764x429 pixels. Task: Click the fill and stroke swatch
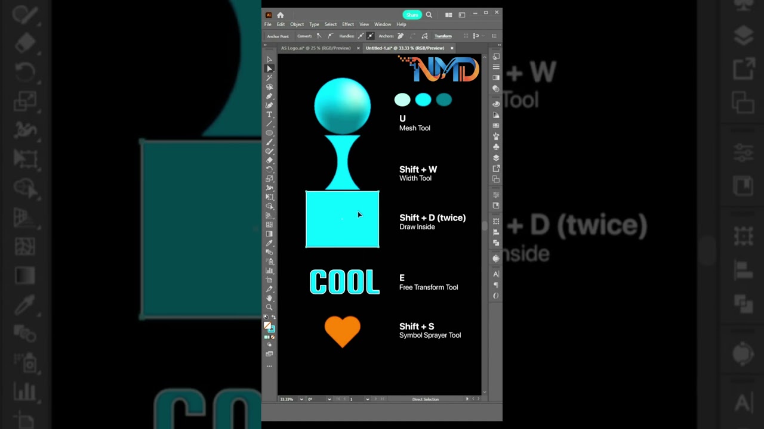[269, 327]
